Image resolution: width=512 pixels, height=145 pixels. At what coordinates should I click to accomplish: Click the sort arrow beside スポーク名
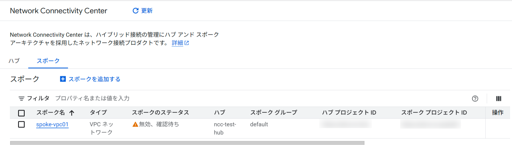pyautogui.click(x=72, y=113)
